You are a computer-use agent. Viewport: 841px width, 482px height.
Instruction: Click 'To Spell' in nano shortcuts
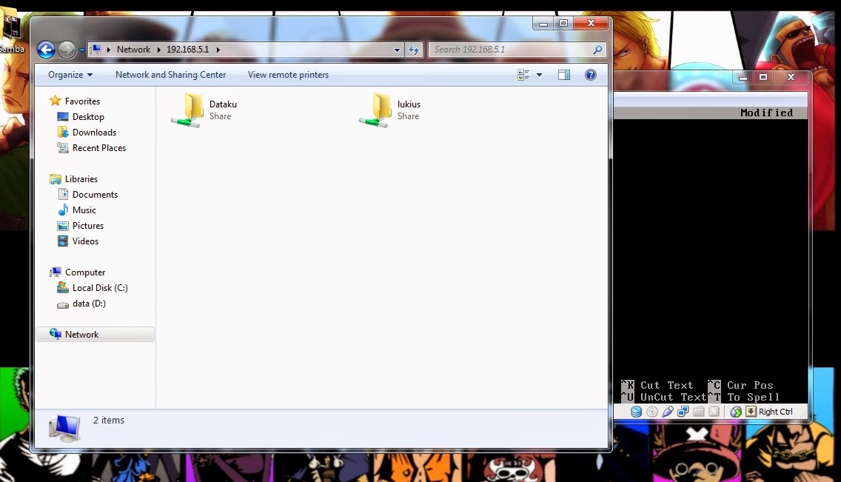tap(753, 398)
